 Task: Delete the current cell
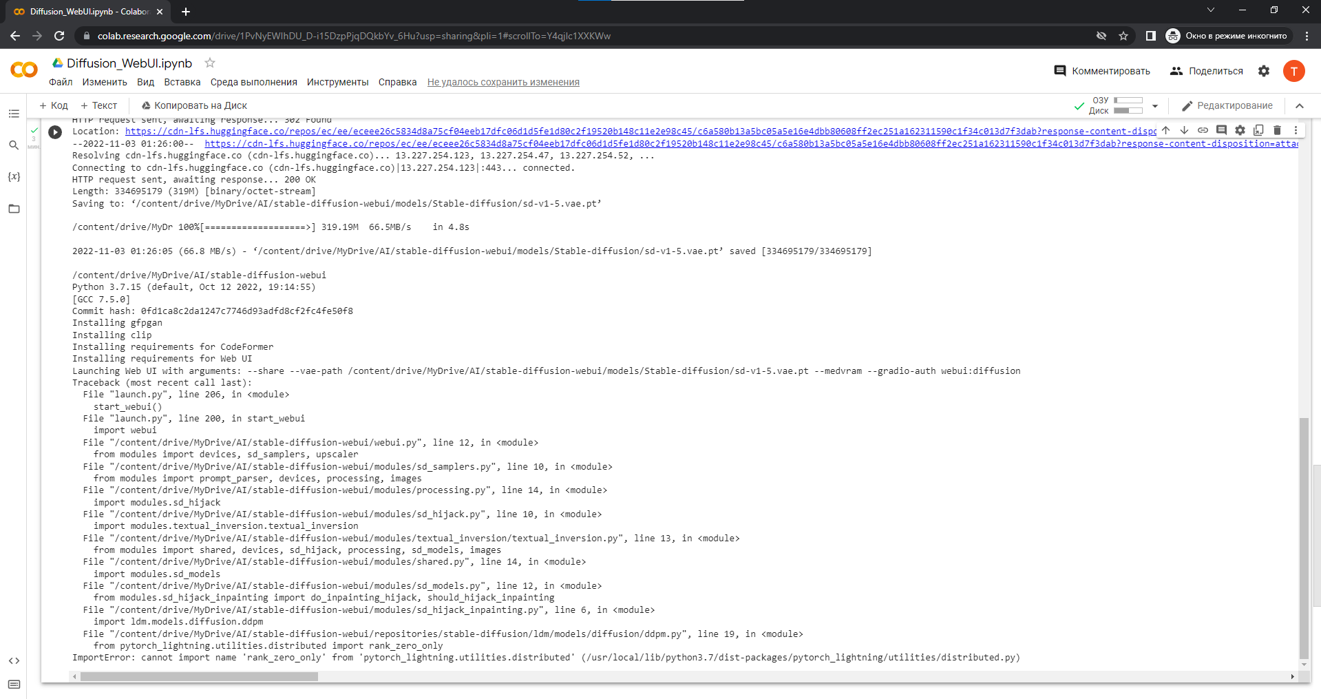tap(1277, 130)
